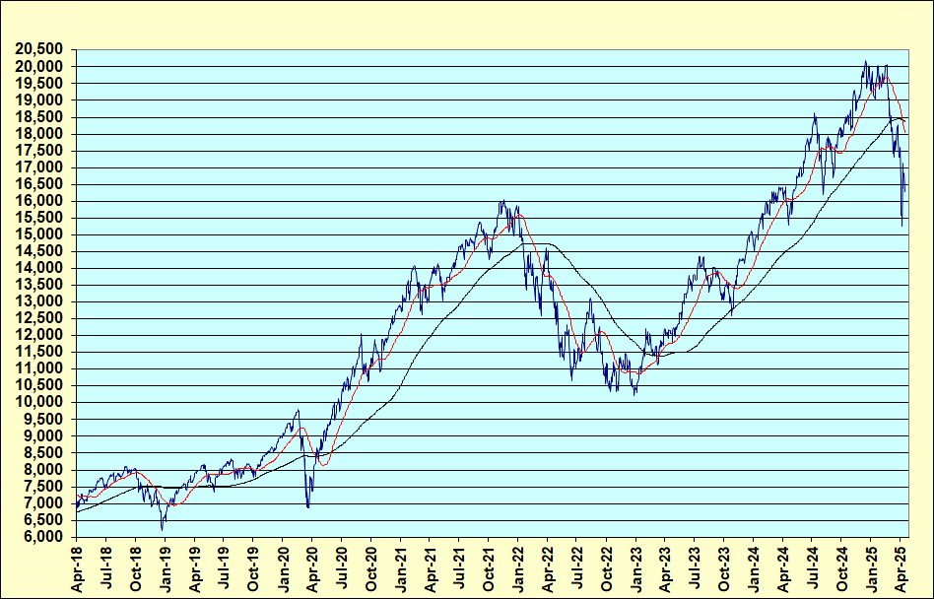Click the Apr-23 x-axis label

(665, 569)
